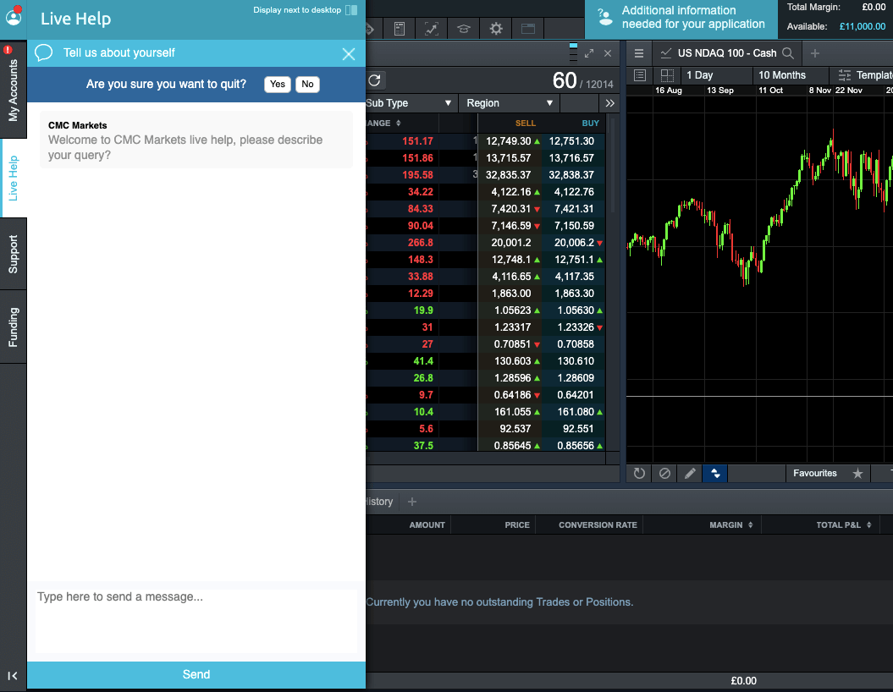Open the My Accounts side tab

pyautogui.click(x=13, y=90)
